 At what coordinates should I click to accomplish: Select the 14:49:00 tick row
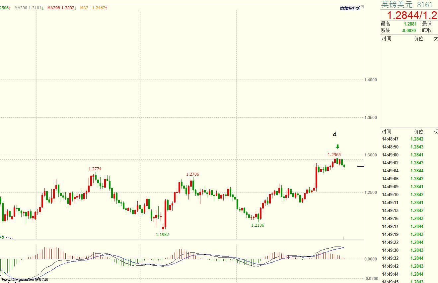click(409, 155)
